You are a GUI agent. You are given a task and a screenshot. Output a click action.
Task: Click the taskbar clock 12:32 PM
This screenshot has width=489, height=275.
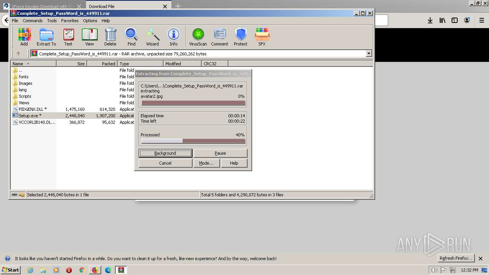[x=470, y=270]
